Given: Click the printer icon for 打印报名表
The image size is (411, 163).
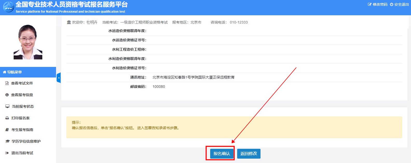Looking at the screenshot, I should point(7,118).
